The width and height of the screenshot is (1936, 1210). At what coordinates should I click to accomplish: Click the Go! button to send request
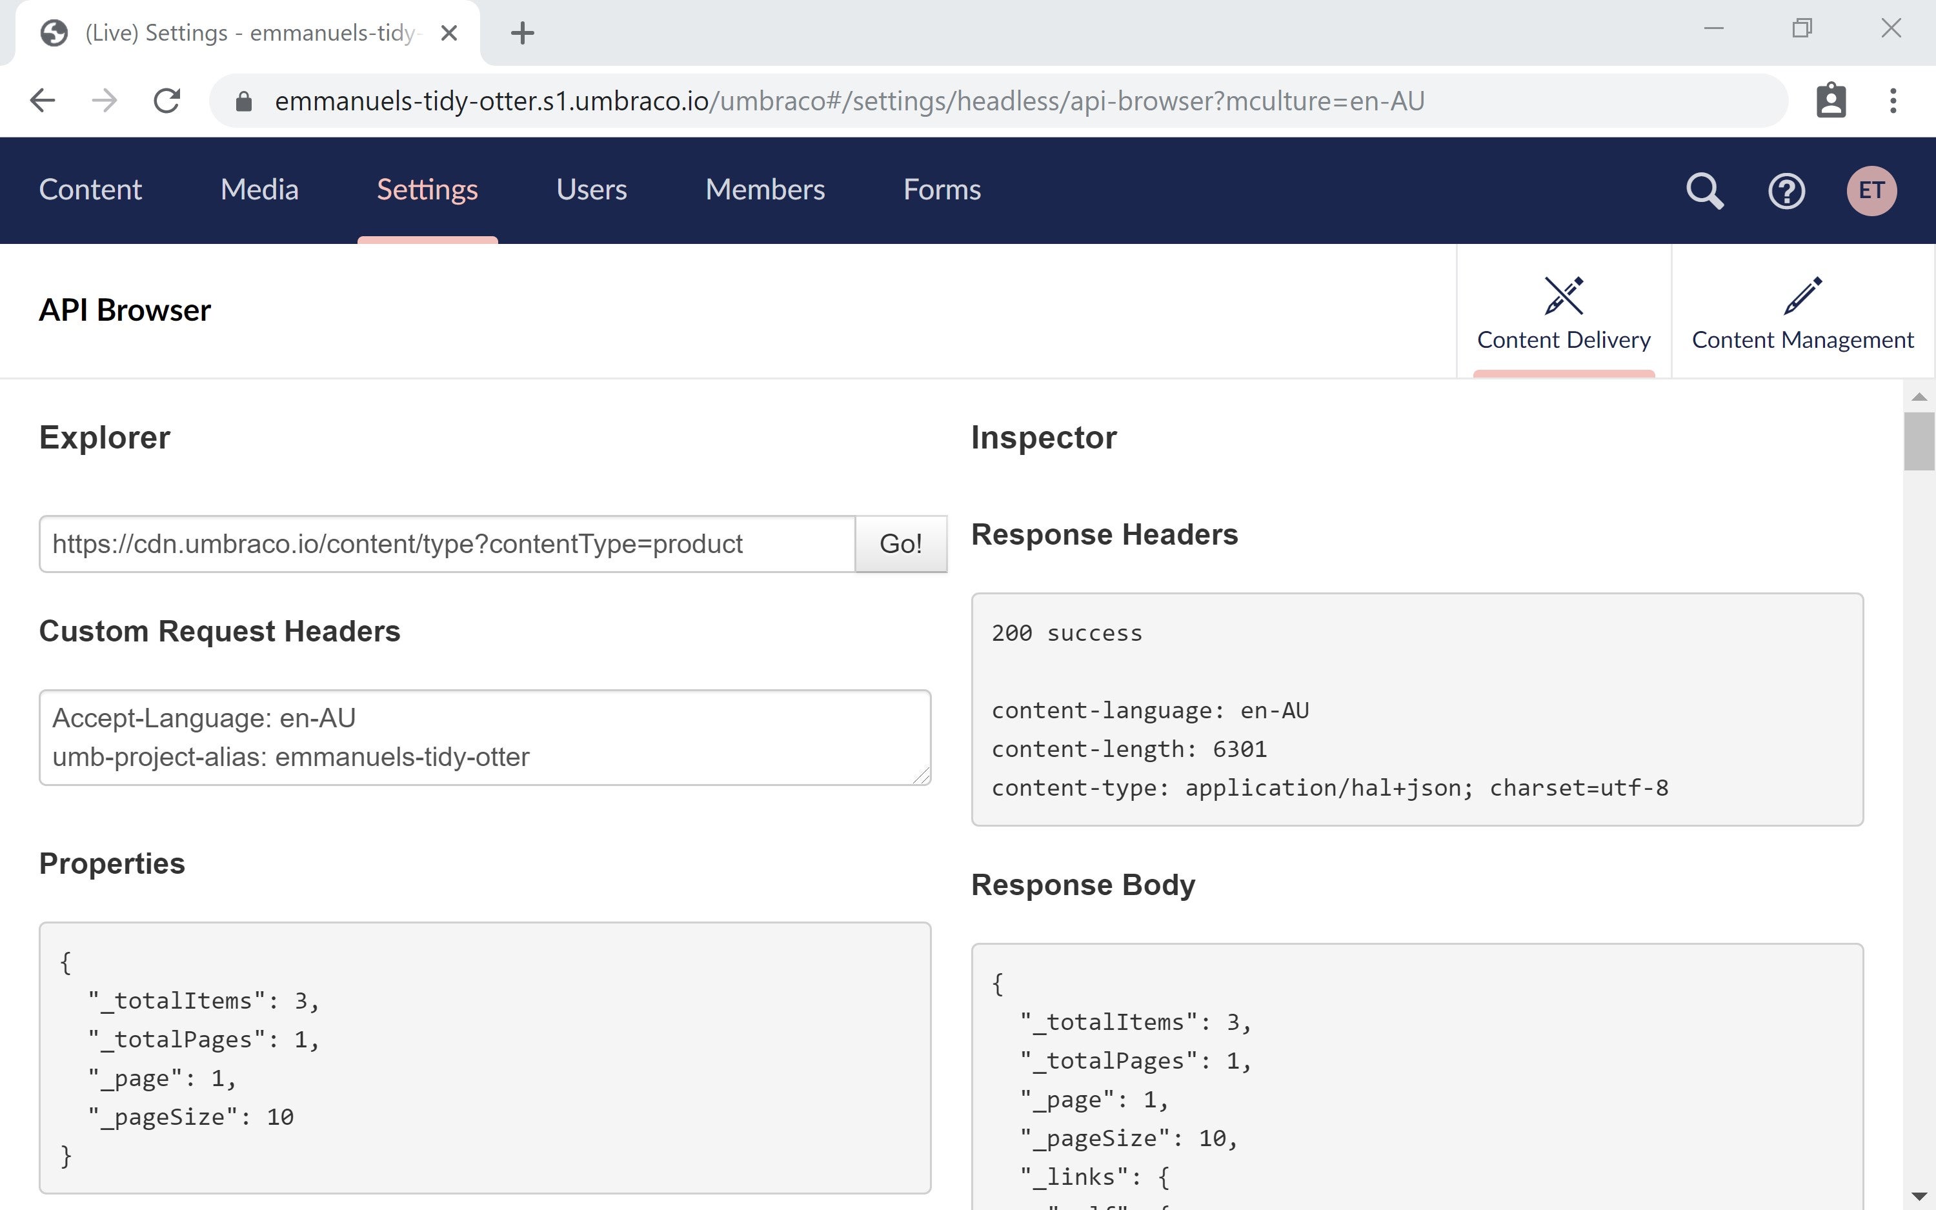coord(901,543)
